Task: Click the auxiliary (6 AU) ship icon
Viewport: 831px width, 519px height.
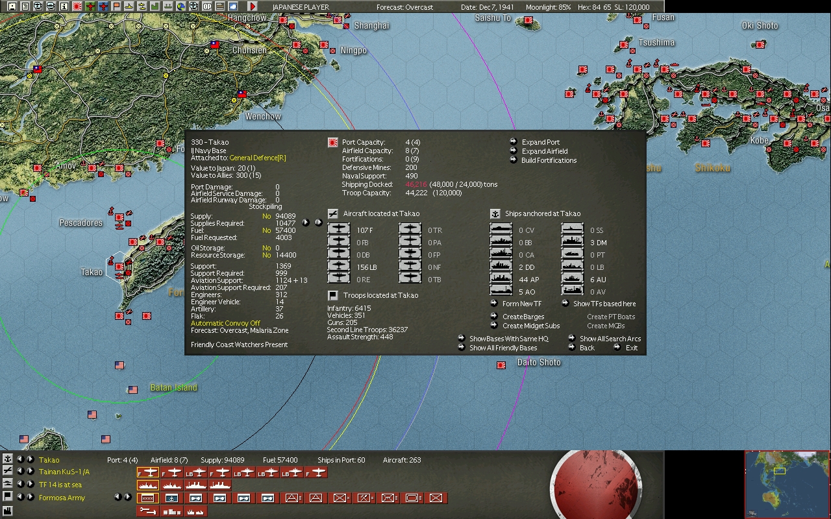Action: pos(573,279)
